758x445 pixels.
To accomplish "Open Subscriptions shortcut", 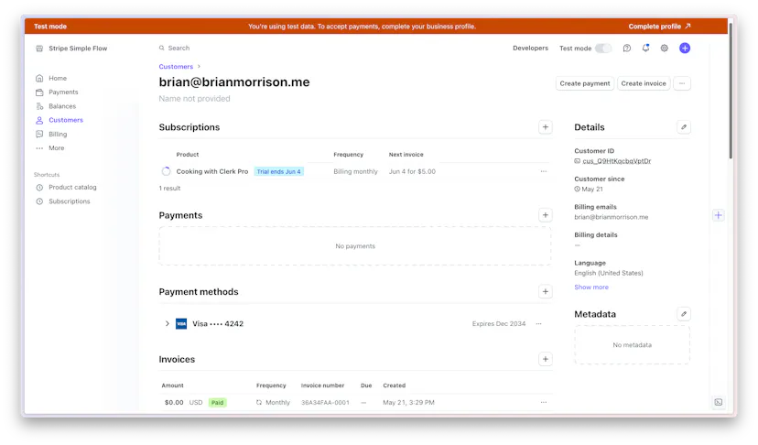I will [x=70, y=201].
